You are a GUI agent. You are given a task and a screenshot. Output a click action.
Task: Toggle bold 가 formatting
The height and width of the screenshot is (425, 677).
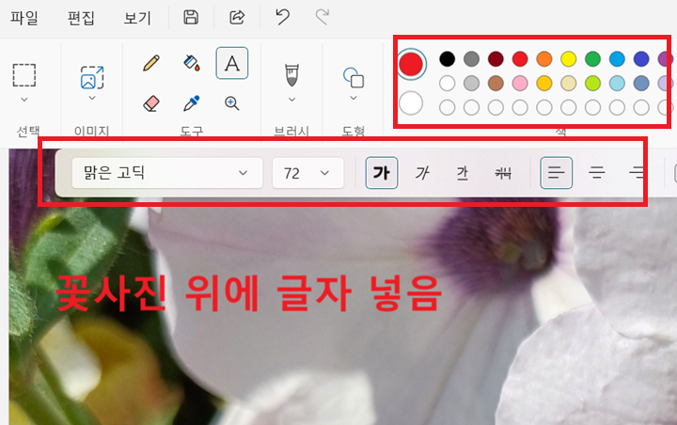tap(382, 173)
